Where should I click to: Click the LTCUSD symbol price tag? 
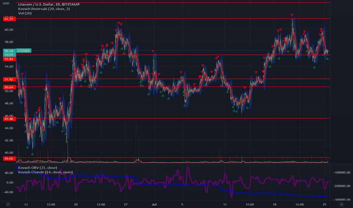click(23, 51)
